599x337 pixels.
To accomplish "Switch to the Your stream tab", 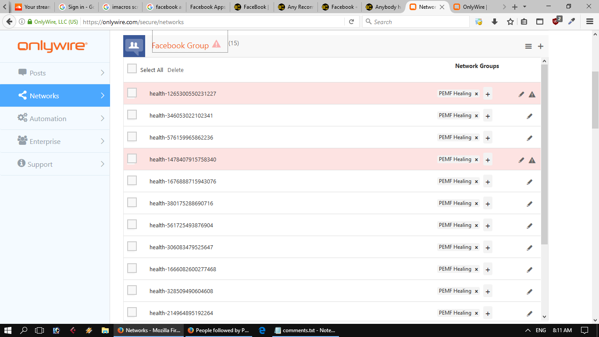I will [32, 7].
